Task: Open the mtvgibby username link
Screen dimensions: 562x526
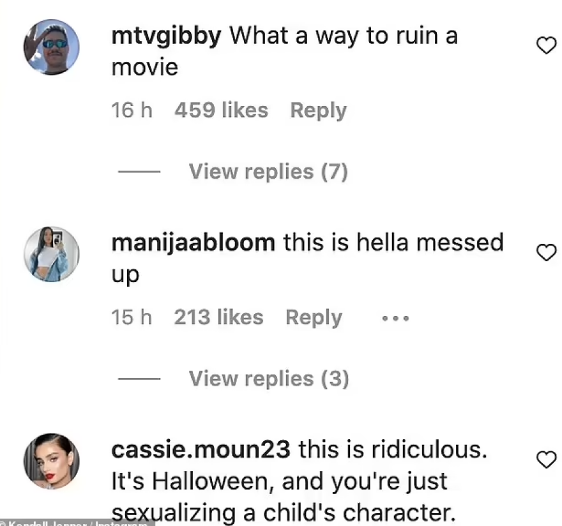Action: (x=166, y=36)
